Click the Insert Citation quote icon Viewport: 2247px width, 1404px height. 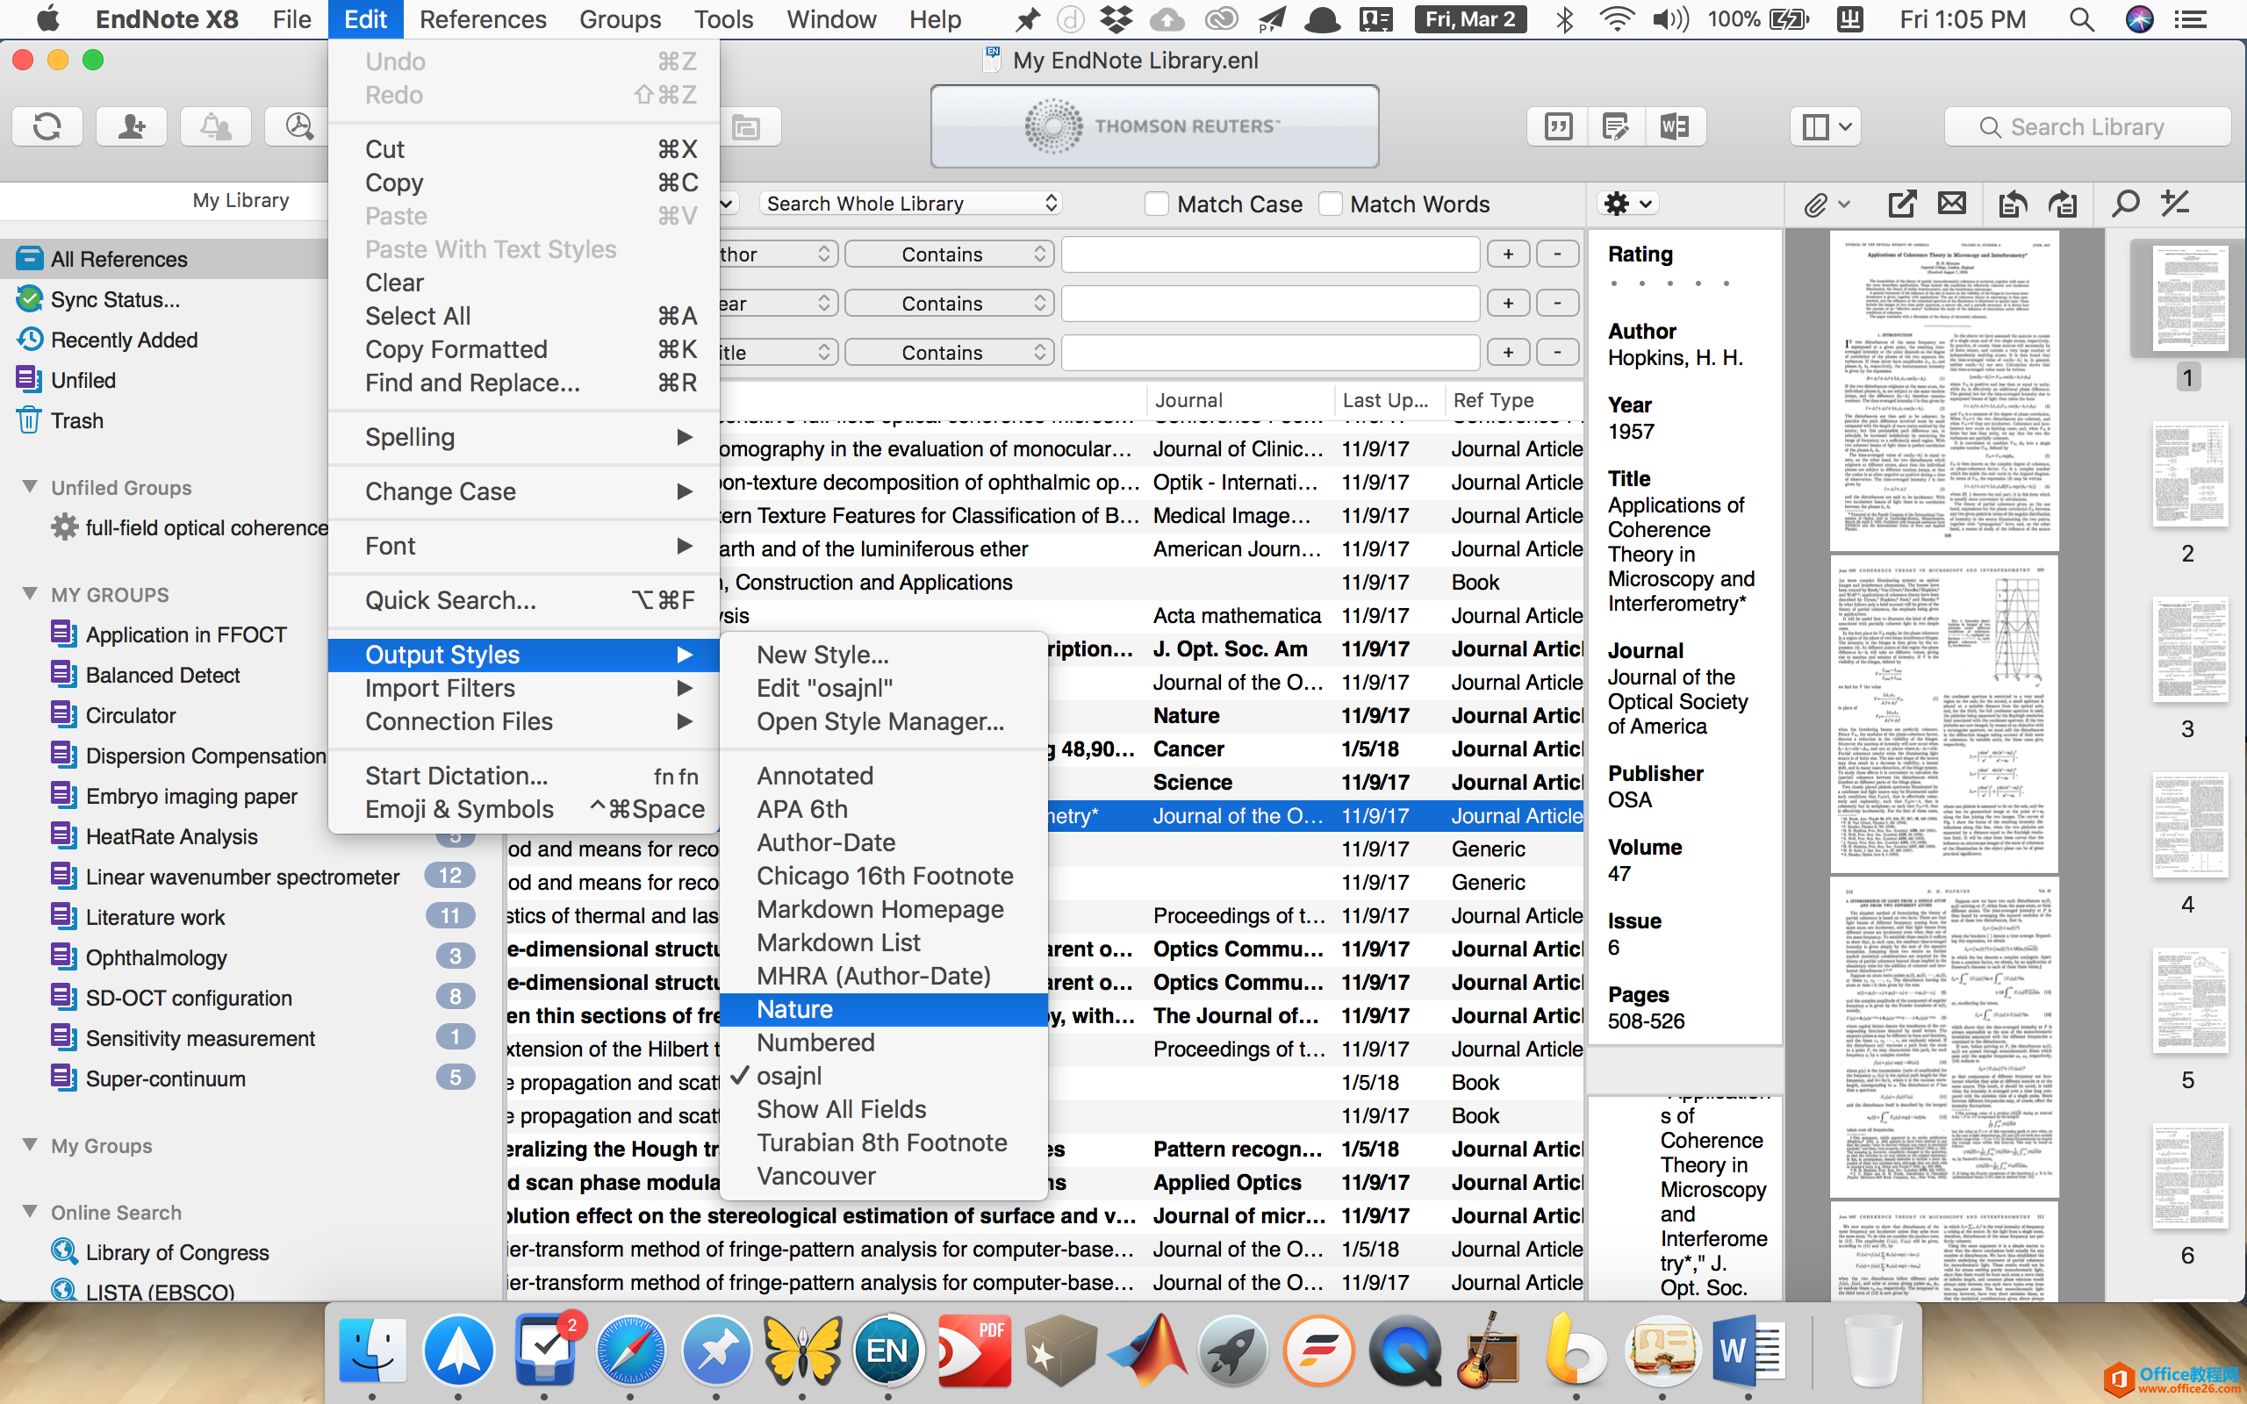(x=1558, y=126)
